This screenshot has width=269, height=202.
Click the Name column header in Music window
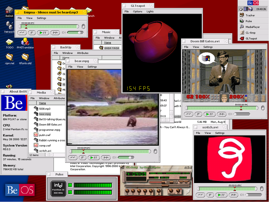point(108,43)
